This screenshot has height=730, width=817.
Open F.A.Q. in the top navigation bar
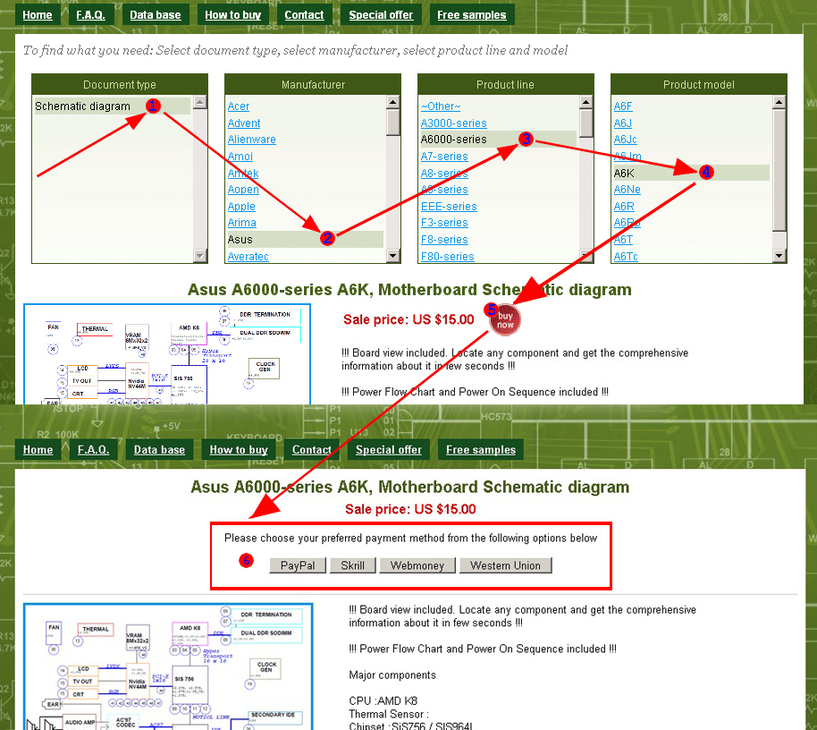tap(90, 15)
